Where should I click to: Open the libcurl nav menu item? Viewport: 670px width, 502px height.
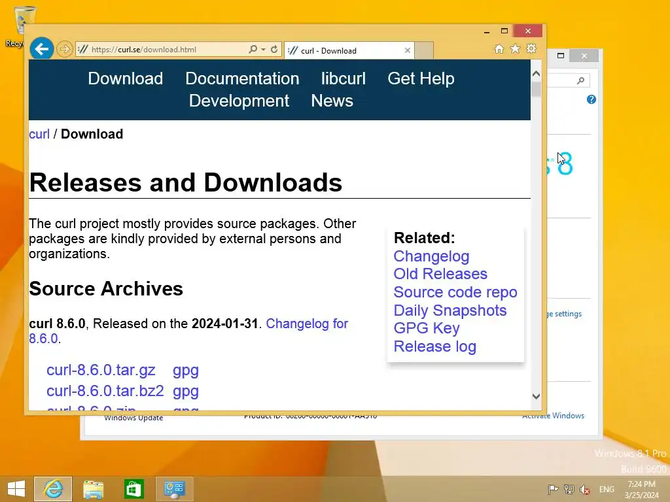coord(344,78)
